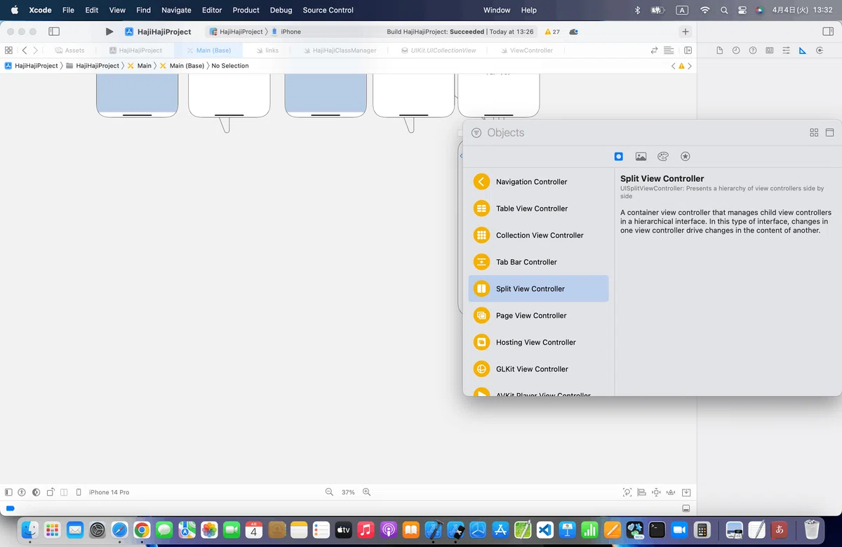Open the History inspector
Viewport: 842px width, 547px height.
pos(736,51)
